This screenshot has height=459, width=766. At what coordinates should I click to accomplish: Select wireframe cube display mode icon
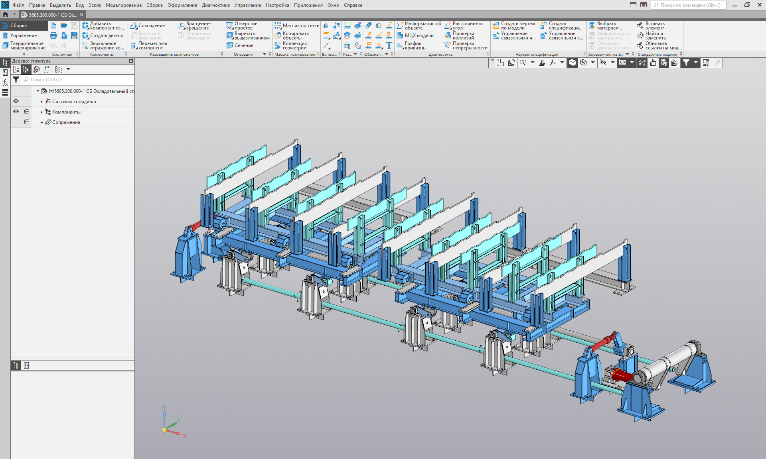point(583,63)
